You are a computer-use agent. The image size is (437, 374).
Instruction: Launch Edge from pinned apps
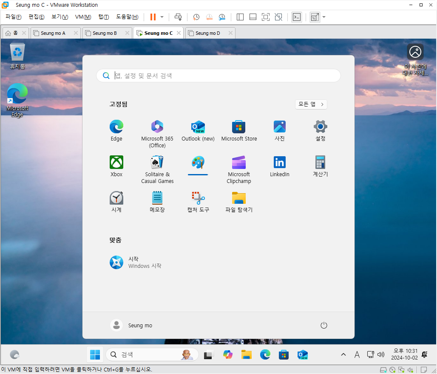(116, 131)
